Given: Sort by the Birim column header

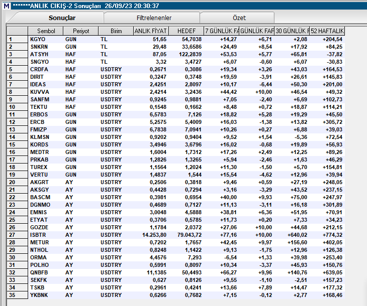Looking at the screenshot, I should click(x=116, y=31).
